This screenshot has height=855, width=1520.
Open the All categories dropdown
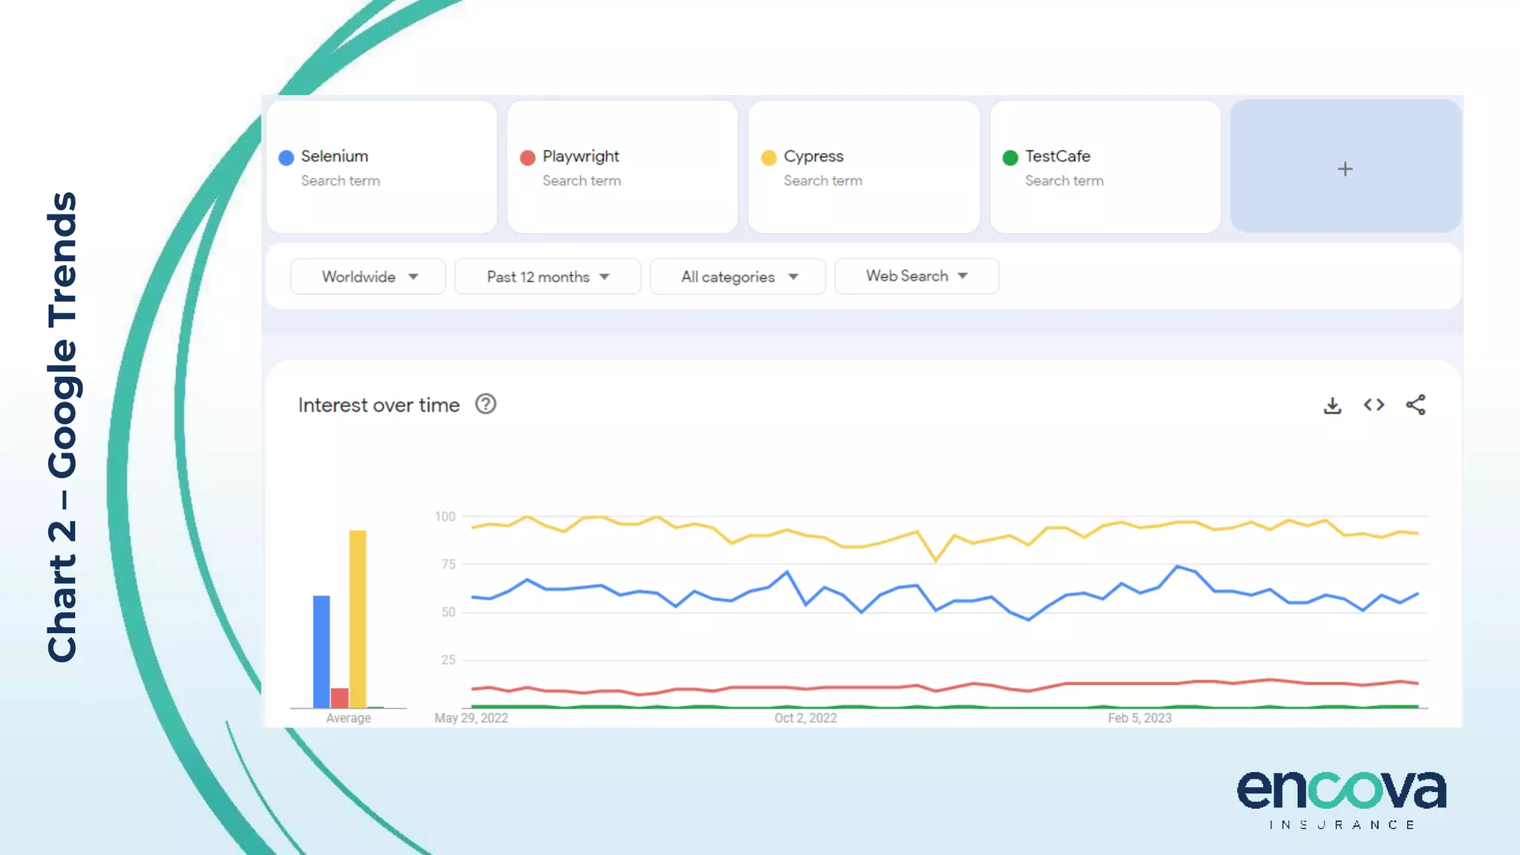(738, 277)
